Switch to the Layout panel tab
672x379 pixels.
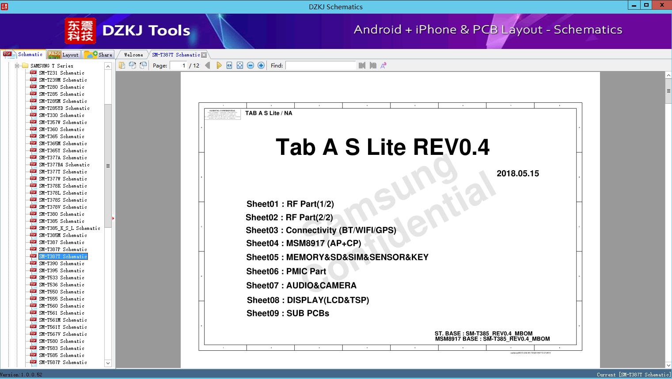click(63, 55)
